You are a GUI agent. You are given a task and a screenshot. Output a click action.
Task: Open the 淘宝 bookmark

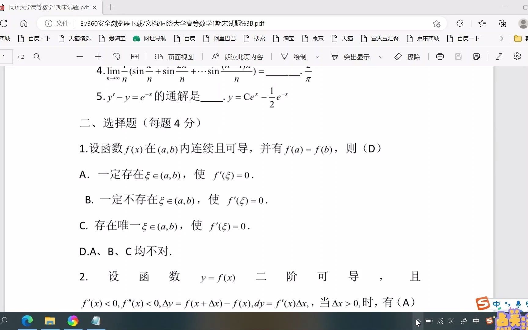(284, 38)
